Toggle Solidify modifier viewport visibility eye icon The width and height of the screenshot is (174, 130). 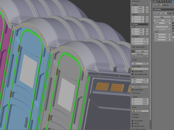[172, 13]
